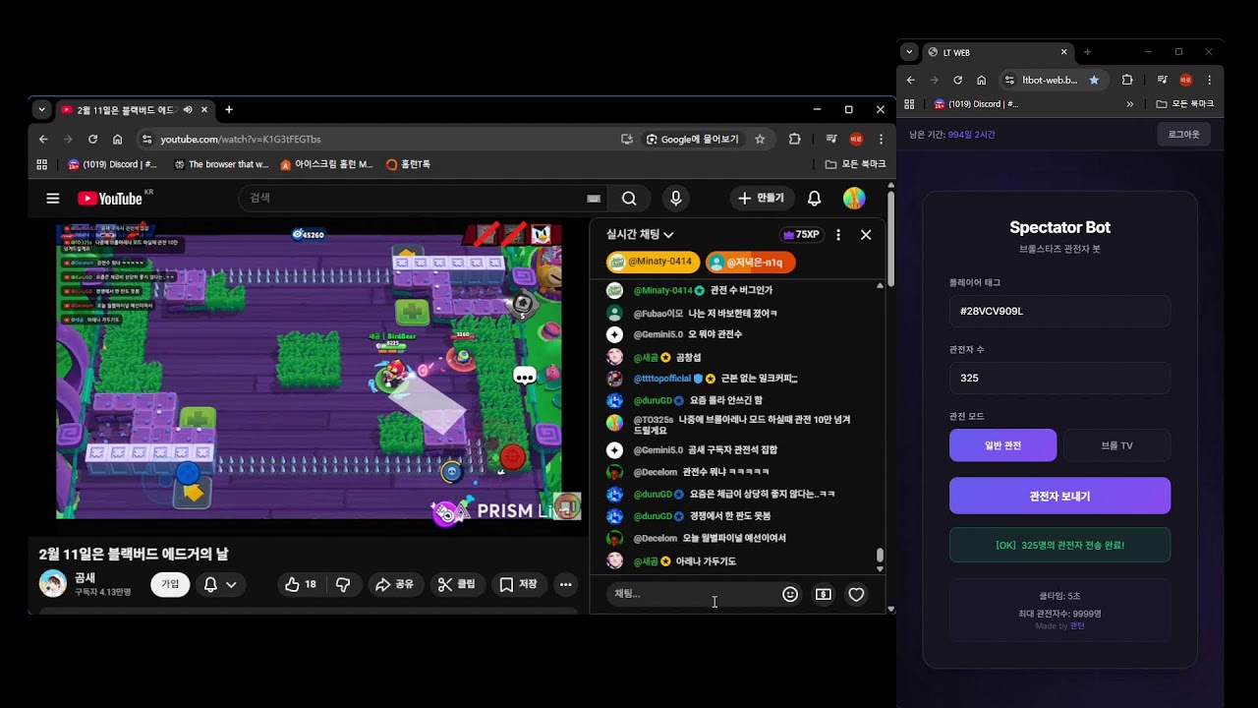Open YouTube account avatar menu
This screenshot has height=708, width=1258.
pos(854,199)
